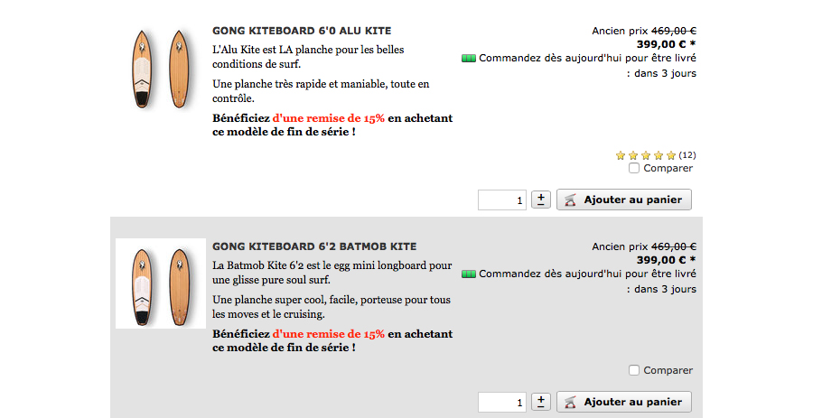Check Comparer for the Alu Kite
The height and width of the screenshot is (418, 822).
[x=634, y=168]
